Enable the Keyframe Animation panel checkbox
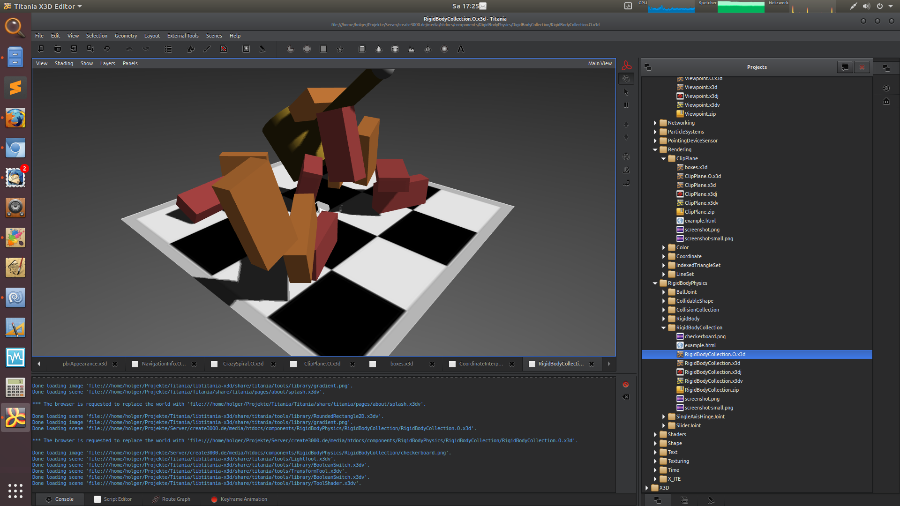The width and height of the screenshot is (900, 506). tap(214, 499)
